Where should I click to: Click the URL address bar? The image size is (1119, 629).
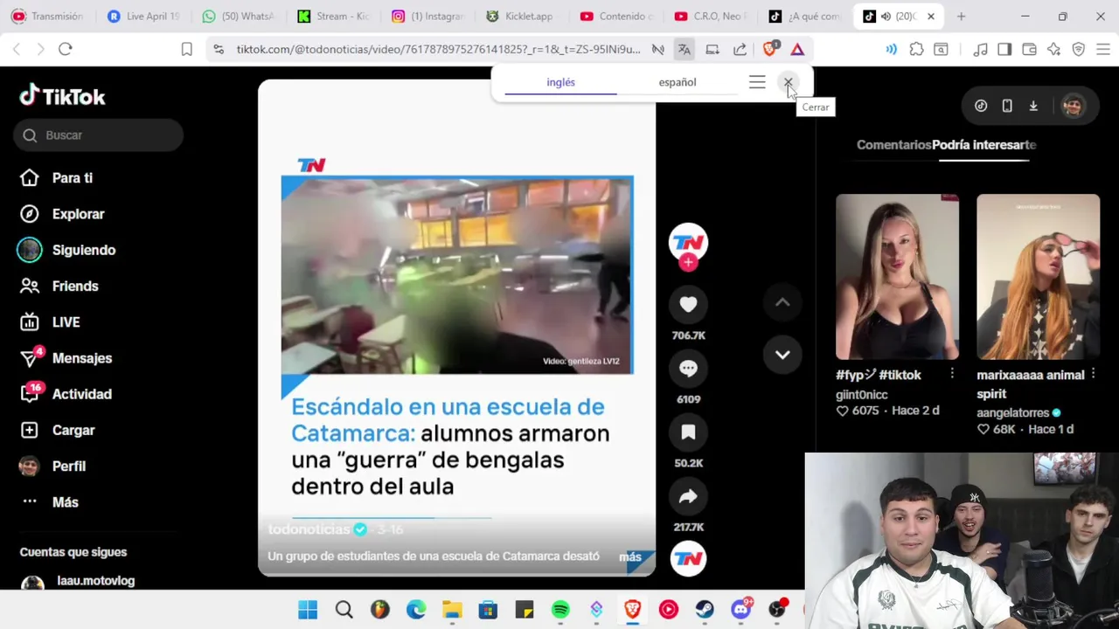[438, 49]
